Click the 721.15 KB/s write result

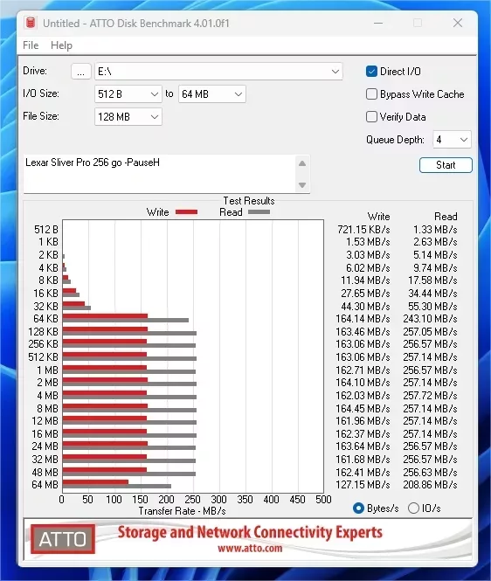click(x=363, y=230)
